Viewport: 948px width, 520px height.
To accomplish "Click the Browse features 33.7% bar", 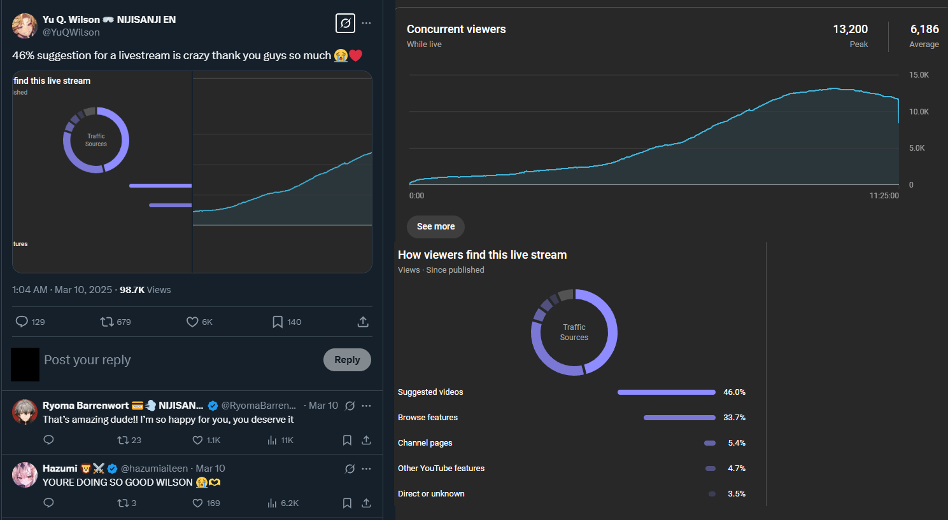I will 679,418.
